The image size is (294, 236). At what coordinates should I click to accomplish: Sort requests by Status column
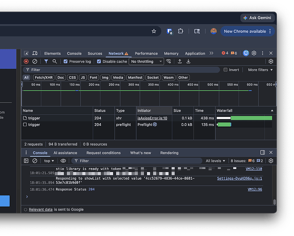(104, 110)
